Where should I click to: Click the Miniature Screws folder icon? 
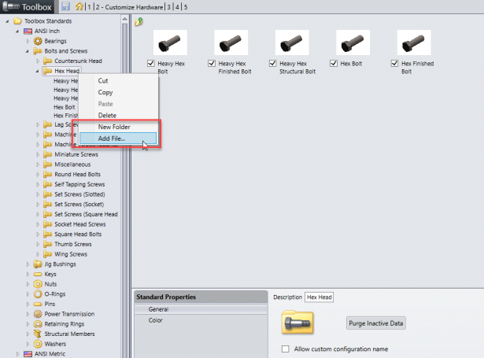[x=47, y=154]
